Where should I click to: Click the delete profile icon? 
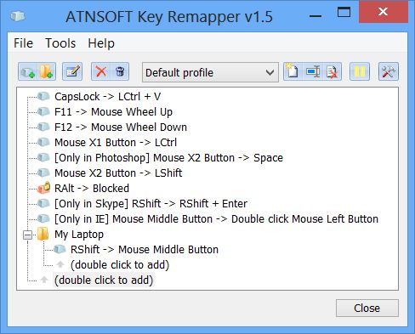[x=332, y=71]
